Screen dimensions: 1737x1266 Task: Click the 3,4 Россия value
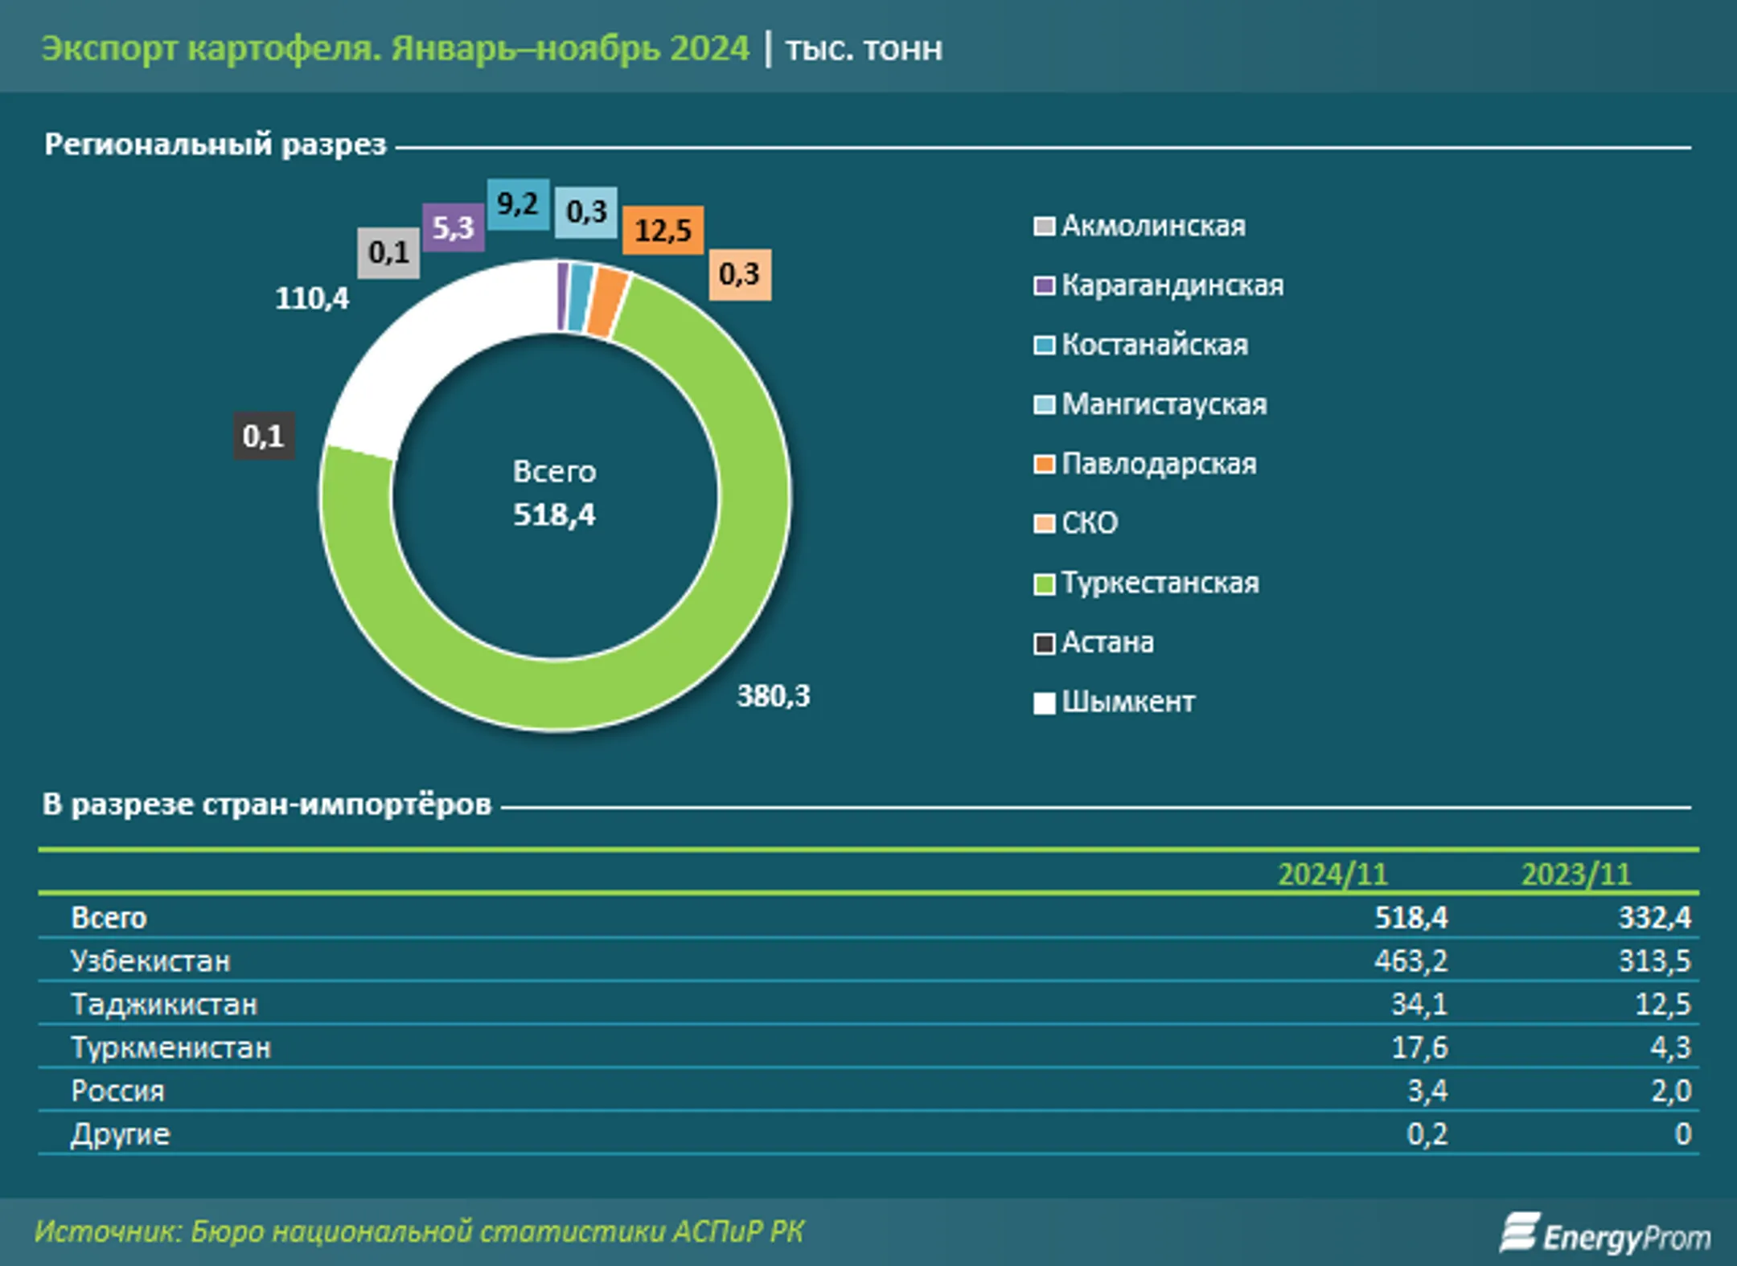(1428, 1092)
